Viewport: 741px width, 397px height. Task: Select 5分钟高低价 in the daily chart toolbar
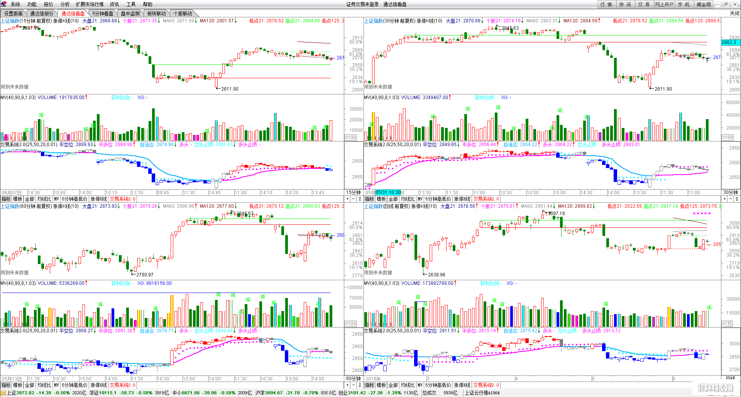tap(438, 385)
